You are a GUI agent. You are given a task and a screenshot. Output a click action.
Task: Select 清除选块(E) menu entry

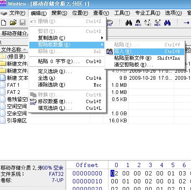coord(67,85)
